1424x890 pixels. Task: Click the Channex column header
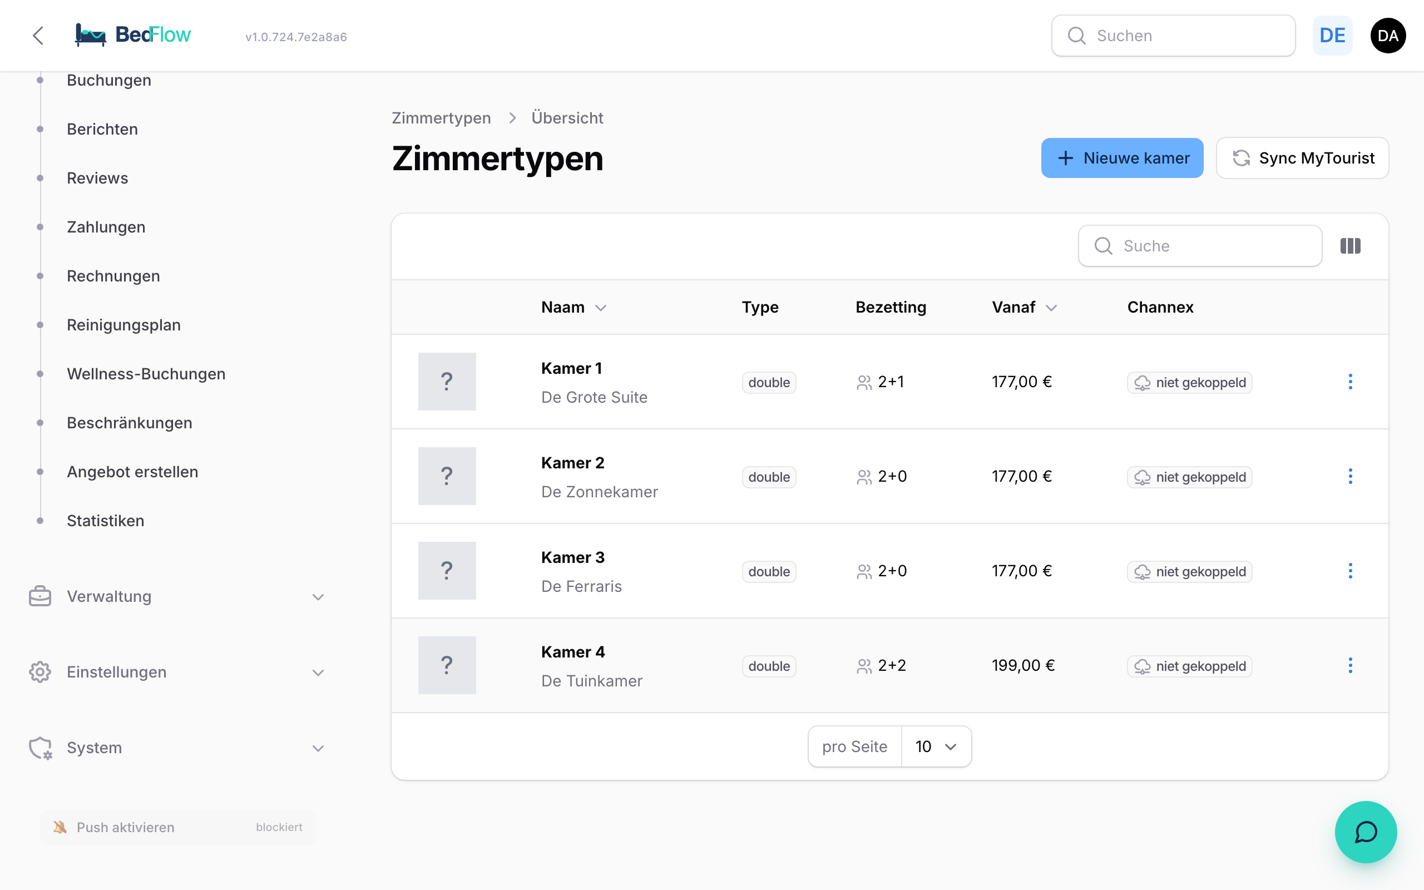[x=1160, y=307]
